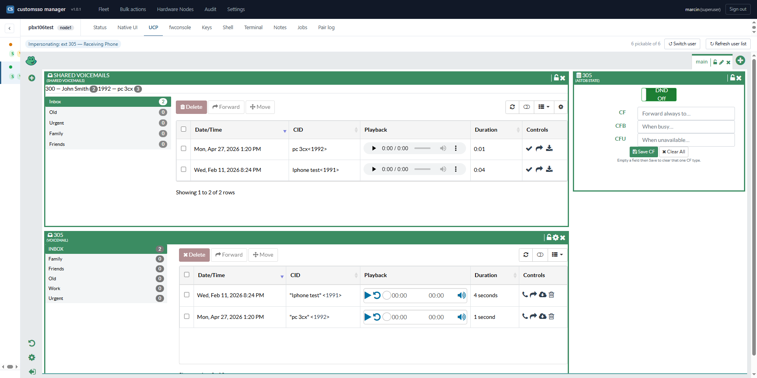Image resolution: width=757 pixels, height=378 pixels.
Task: Lock the Shared Voicemails widget
Action: click(556, 78)
